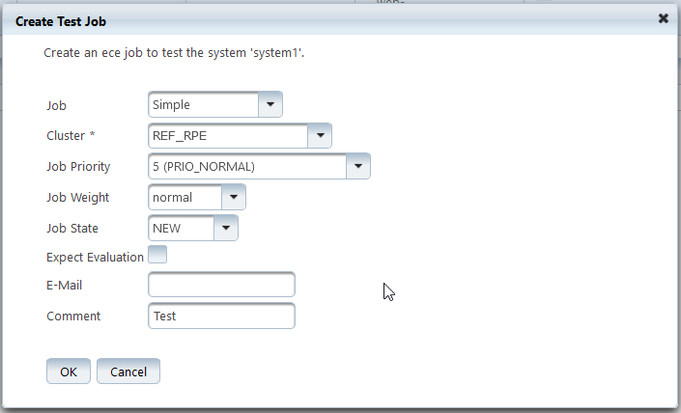The height and width of the screenshot is (413, 681).
Task: Expand the Job Weight dropdown arrow
Action: click(234, 197)
